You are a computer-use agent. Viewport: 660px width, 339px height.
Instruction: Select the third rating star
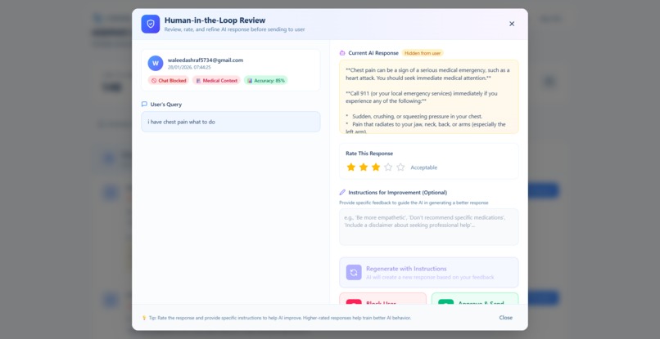[x=376, y=167]
